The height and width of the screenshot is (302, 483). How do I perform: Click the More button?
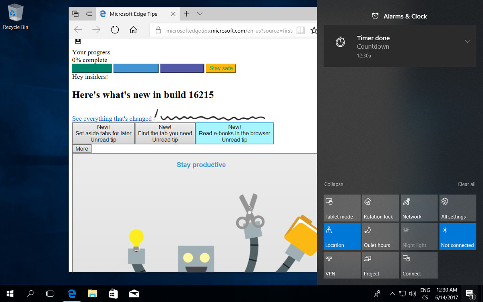coord(82,149)
